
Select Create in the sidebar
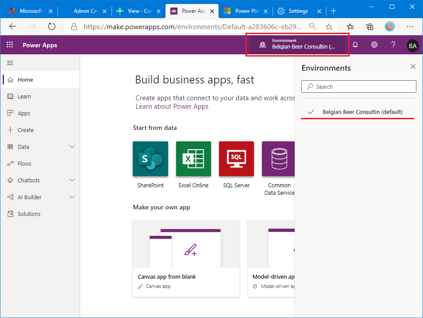40,130
